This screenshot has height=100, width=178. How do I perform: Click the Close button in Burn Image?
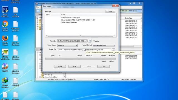[103, 66]
